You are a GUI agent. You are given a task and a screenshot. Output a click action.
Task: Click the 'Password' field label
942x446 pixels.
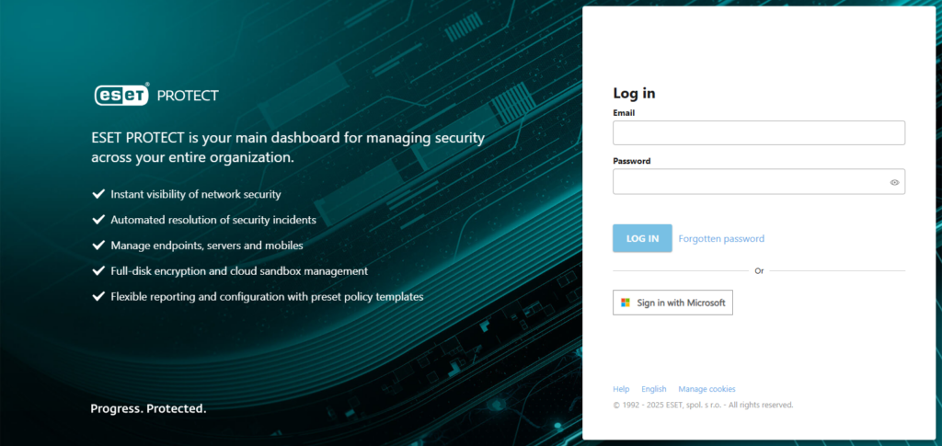point(631,161)
